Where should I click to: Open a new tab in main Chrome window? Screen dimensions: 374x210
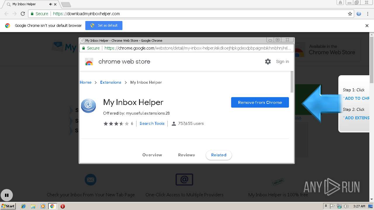66,4
